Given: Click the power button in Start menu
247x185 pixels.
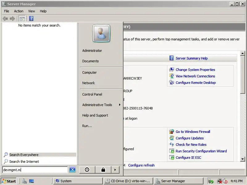Looking at the screenshot, I should coord(87,170).
